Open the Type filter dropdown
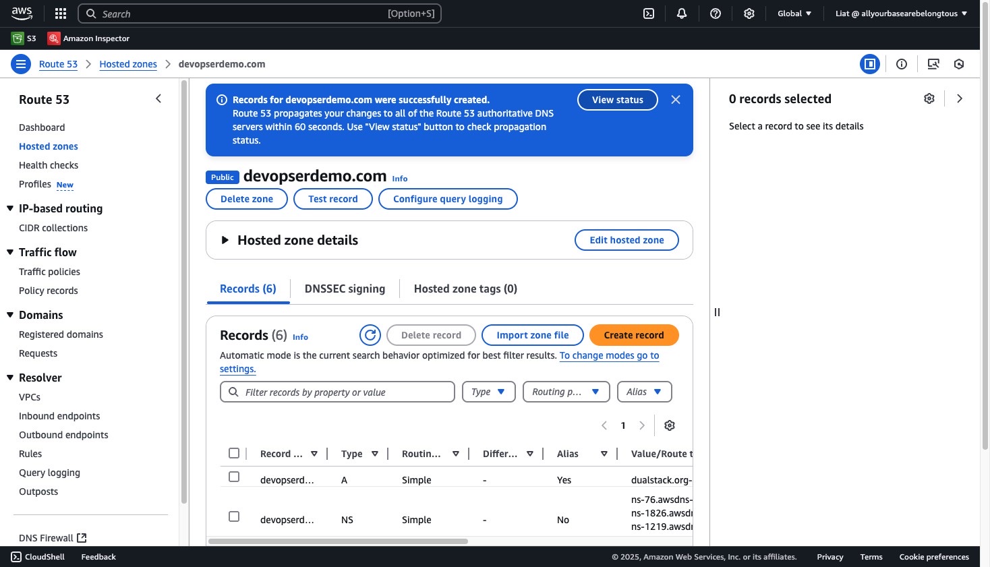This screenshot has width=990, height=567. point(489,392)
